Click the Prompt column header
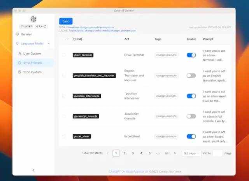Viewport: 249px width, 181px height. 208,39
